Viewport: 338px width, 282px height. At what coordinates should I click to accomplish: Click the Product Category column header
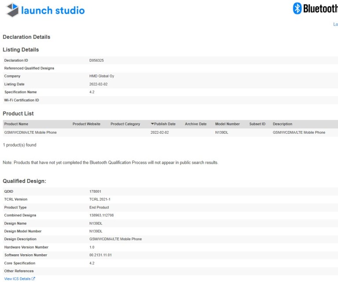125,124
